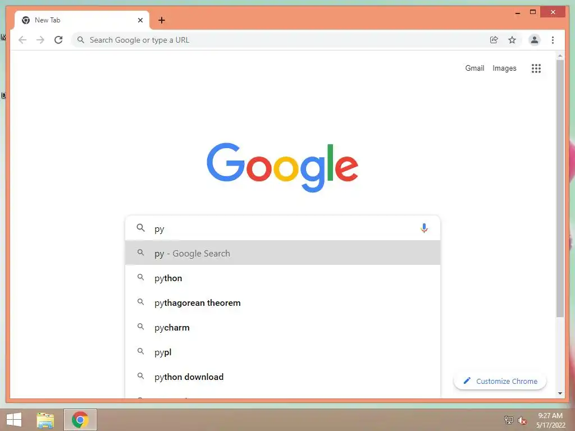Click the Chrome taskbar icon

80,420
